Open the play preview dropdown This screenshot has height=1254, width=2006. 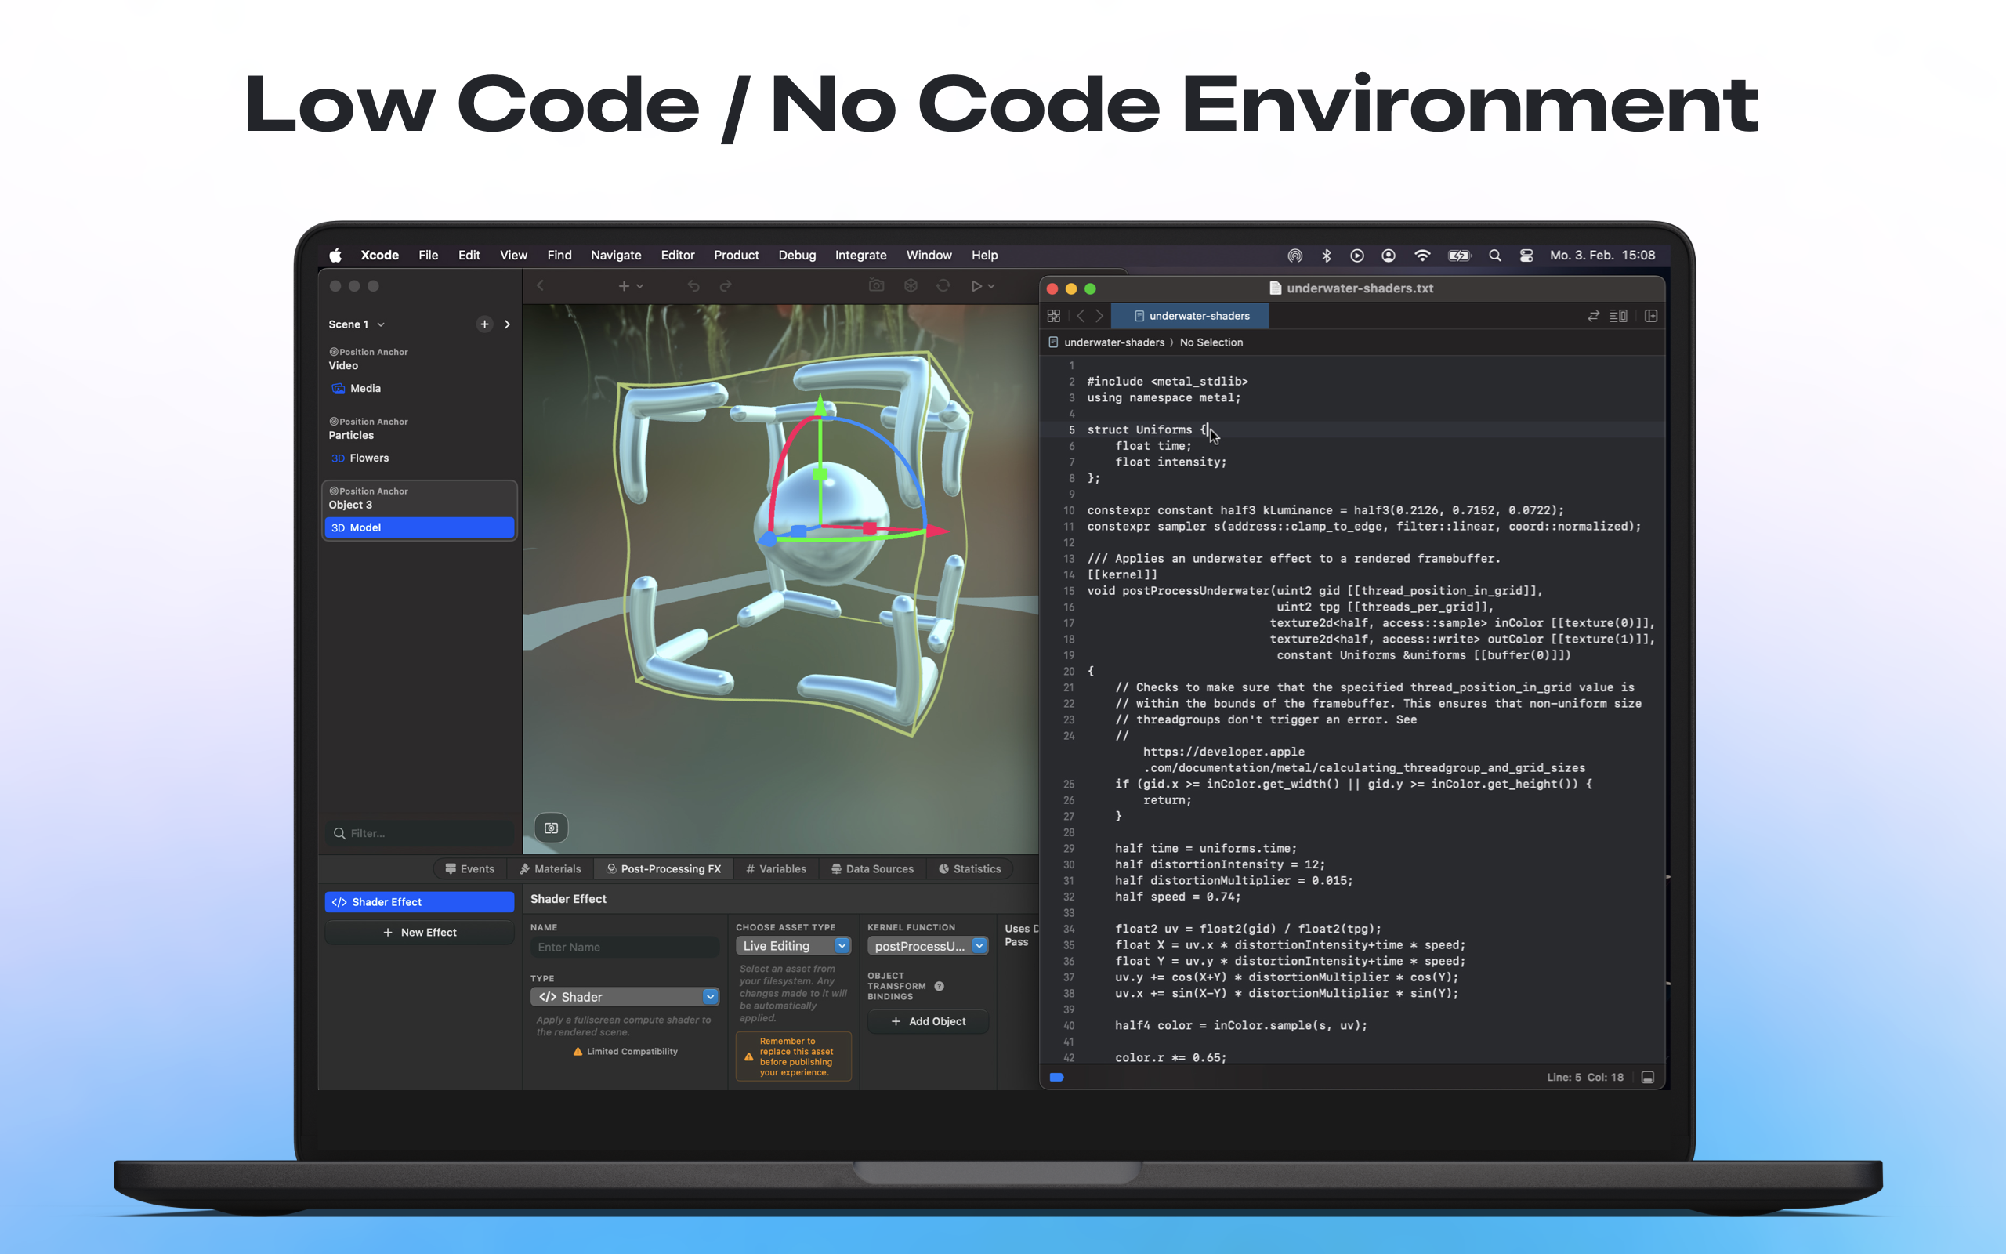coord(983,286)
